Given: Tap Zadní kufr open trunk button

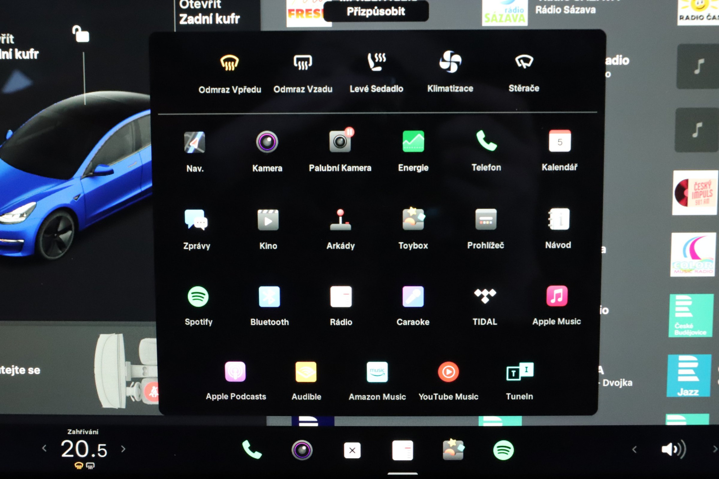Looking at the screenshot, I should pyautogui.click(x=209, y=13).
